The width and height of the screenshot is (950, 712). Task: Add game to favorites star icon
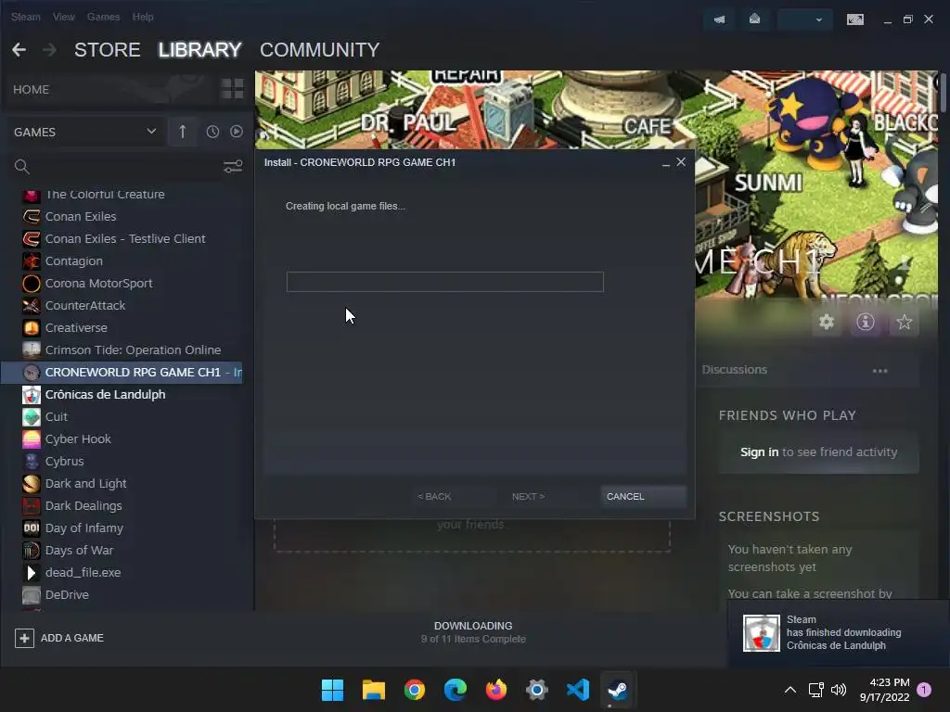coord(904,322)
